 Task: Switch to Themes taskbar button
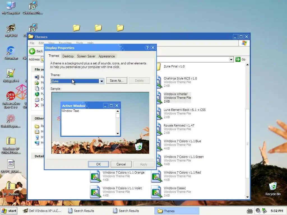pos(177,211)
